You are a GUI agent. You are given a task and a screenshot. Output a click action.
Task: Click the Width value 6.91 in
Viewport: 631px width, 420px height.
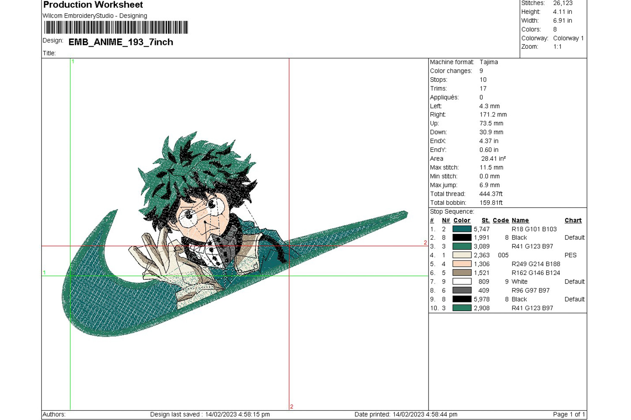pos(563,21)
